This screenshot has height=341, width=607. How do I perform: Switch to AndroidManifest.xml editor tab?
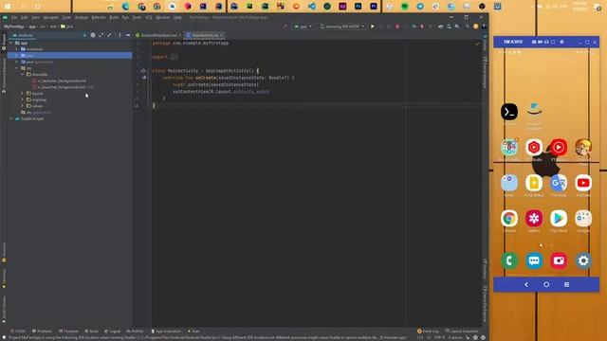tap(158, 35)
